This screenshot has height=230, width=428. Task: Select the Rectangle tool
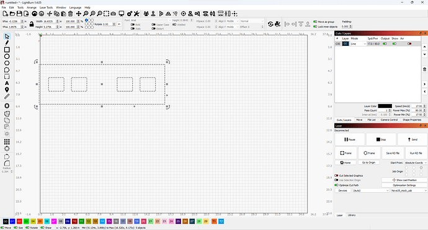(x=7, y=50)
